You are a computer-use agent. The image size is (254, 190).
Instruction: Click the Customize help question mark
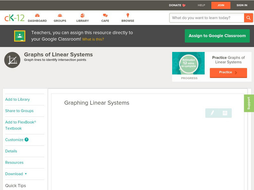(x=27, y=140)
